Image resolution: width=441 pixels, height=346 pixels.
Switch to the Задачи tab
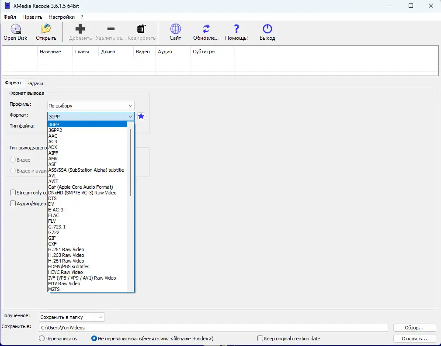pyautogui.click(x=35, y=83)
